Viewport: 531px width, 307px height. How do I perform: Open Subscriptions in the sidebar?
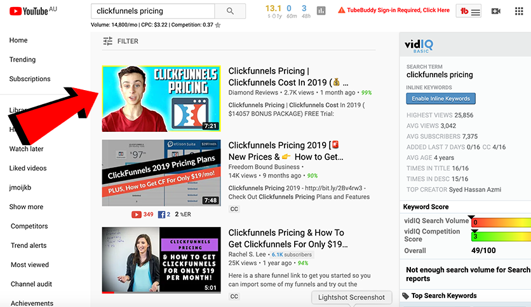pos(30,79)
